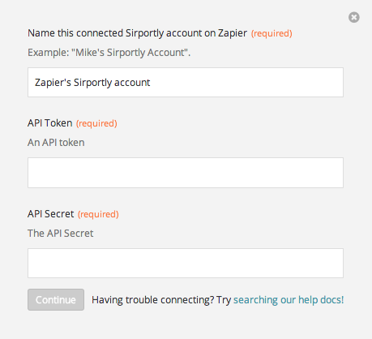Click the Having trouble connecting text
The width and height of the screenshot is (372, 339).
(x=153, y=300)
